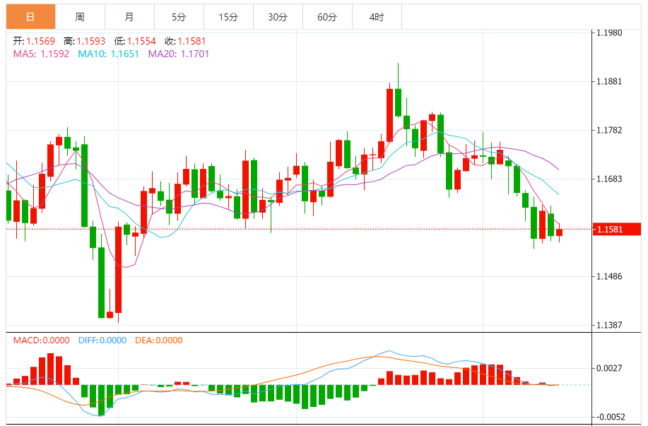The image size is (648, 426).
Task: Select the 日 (daily) chart tab
Action: (30, 16)
